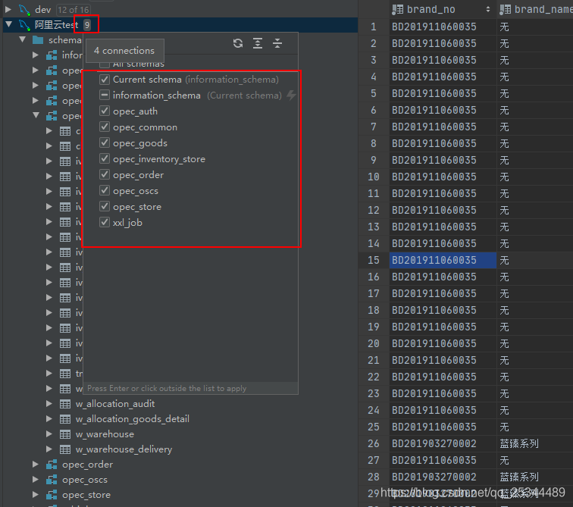Click the 9 schema count badge
573x507 pixels.
point(87,25)
